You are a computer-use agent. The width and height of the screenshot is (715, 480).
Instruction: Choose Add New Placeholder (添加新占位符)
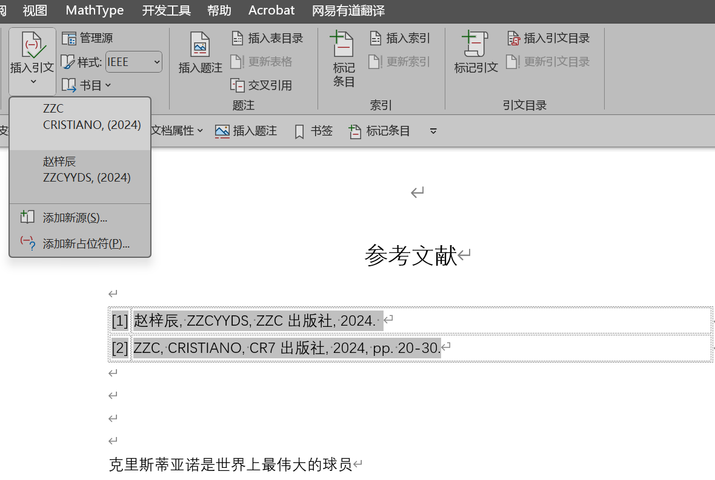pyautogui.click(x=80, y=244)
